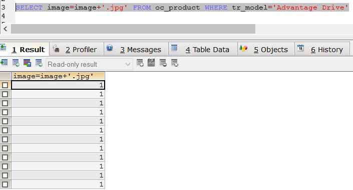
Task: Click the horizontal scrollbar thumb of query editor
Action: 133,29
